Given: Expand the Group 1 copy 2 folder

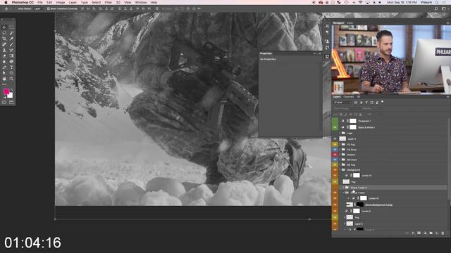Looking at the screenshot, I should [x=343, y=188].
